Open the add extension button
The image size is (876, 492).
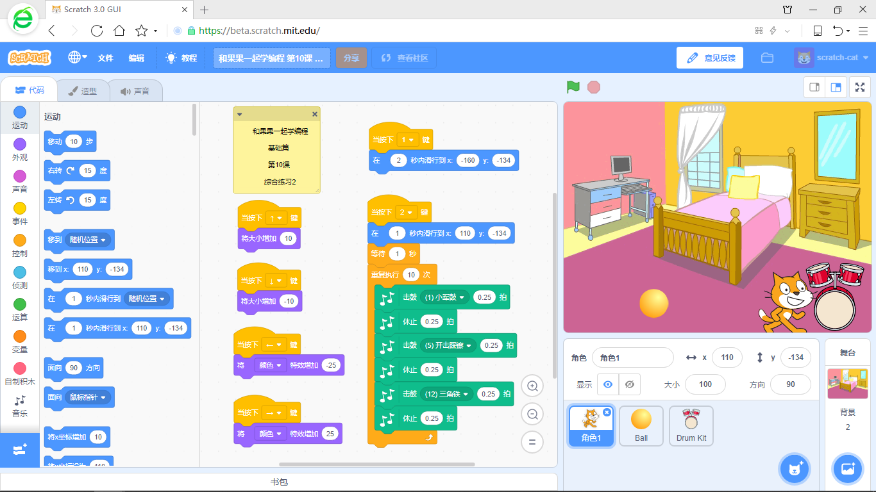pyautogui.click(x=20, y=450)
